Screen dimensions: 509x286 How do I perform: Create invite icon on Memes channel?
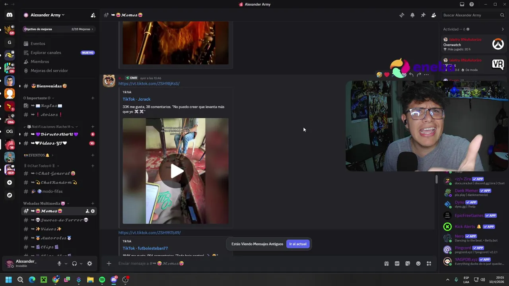click(87, 211)
